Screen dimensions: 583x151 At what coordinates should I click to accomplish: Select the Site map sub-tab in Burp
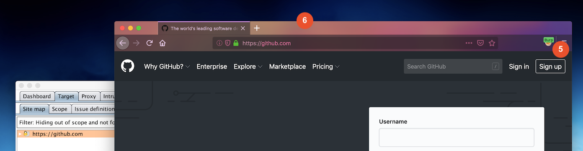click(34, 109)
